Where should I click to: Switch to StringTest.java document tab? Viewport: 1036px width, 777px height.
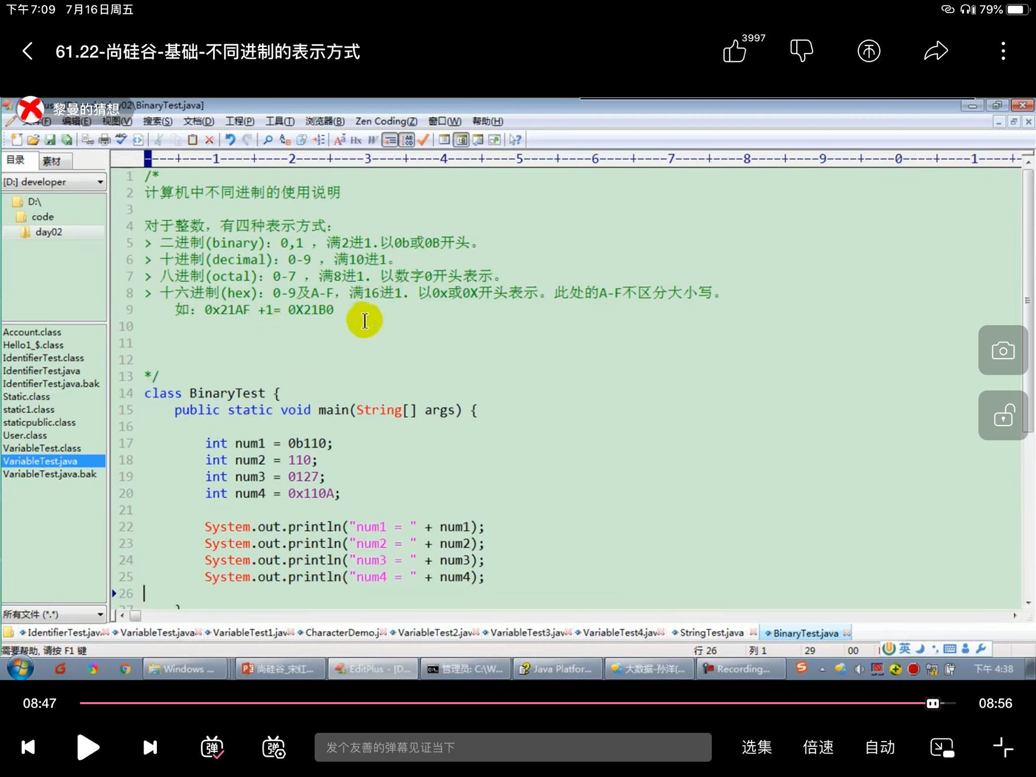coord(712,632)
